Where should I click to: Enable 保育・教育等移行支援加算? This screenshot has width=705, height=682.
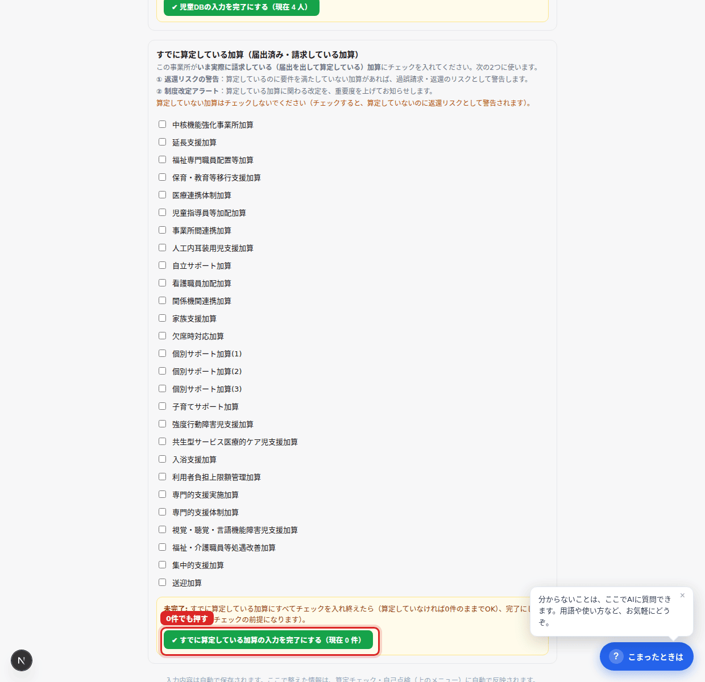coord(162,177)
